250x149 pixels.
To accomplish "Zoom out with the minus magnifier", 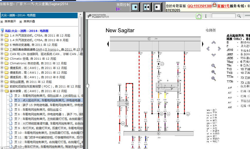I will [x=214, y=78].
